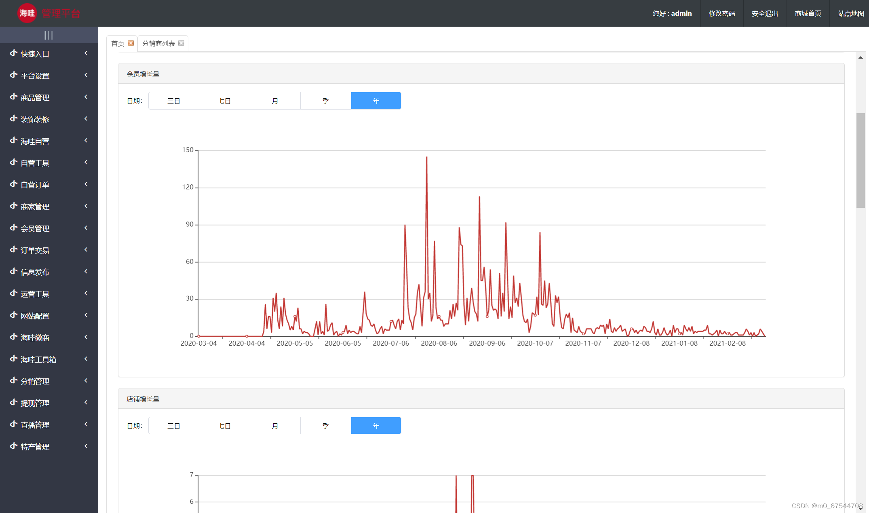Image resolution: width=869 pixels, height=513 pixels.
Task: Select 月 range in 会员增长量
Action: (275, 101)
